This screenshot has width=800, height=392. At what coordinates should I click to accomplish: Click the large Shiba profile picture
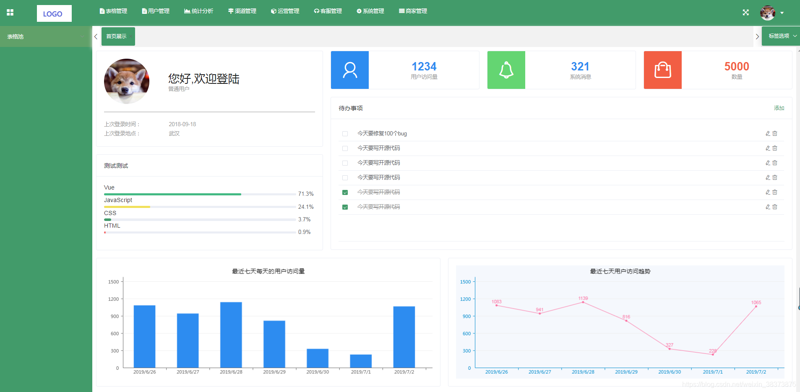(x=127, y=81)
